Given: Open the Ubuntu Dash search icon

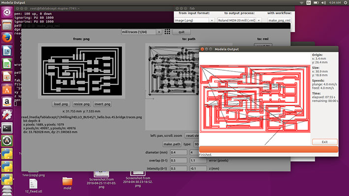Looking at the screenshot, I should (7, 12).
